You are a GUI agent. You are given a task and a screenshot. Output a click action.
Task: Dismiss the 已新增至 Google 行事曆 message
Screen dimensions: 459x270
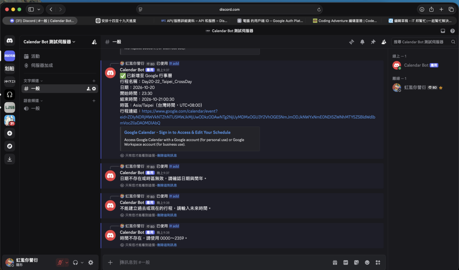[167, 156]
